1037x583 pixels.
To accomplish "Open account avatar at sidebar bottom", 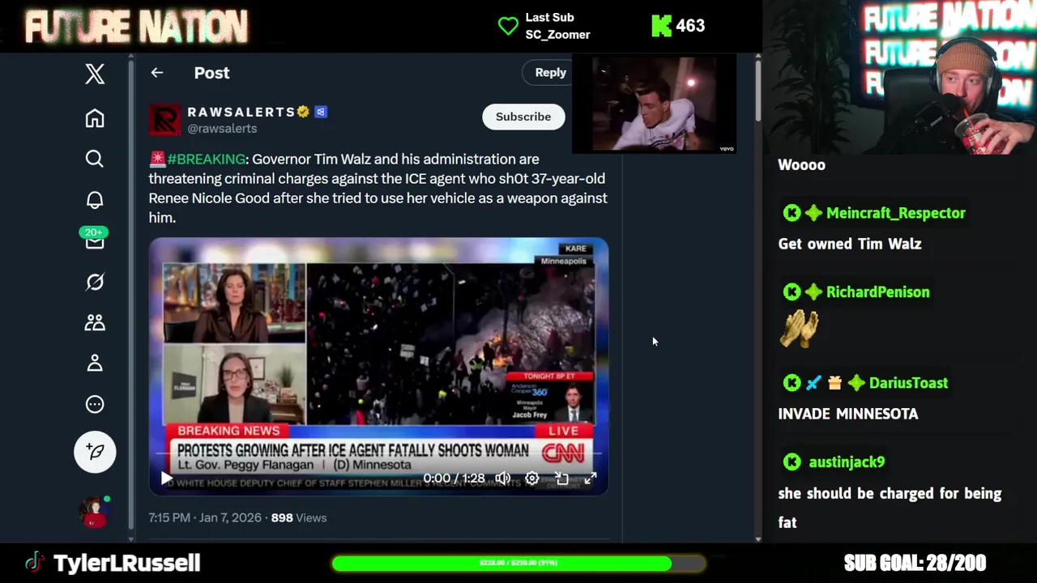I will [95, 512].
